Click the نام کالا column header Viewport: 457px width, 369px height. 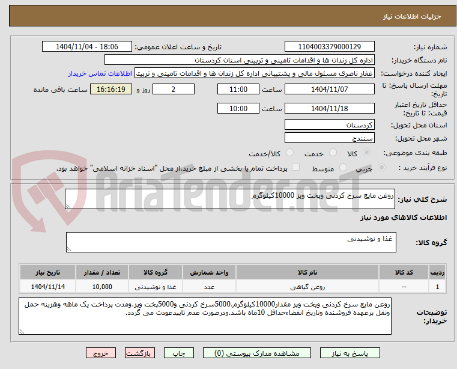[307, 272]
